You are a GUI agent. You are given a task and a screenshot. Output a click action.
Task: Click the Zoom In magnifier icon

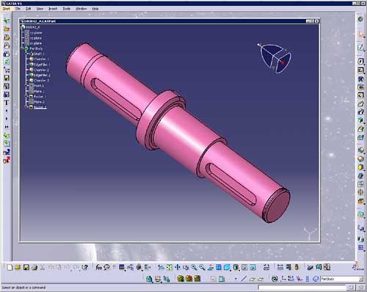(194, 267)
